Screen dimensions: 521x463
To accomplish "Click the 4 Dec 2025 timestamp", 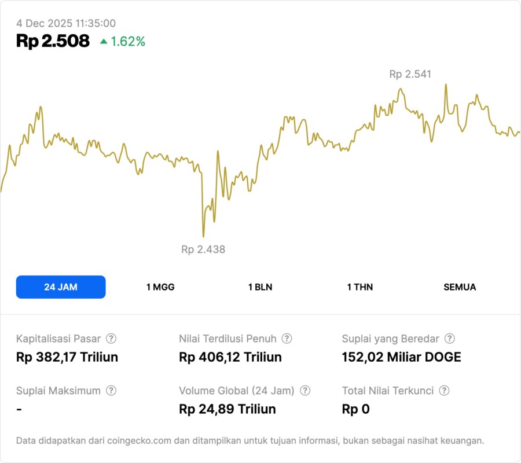I will click(x=66, y=24).
